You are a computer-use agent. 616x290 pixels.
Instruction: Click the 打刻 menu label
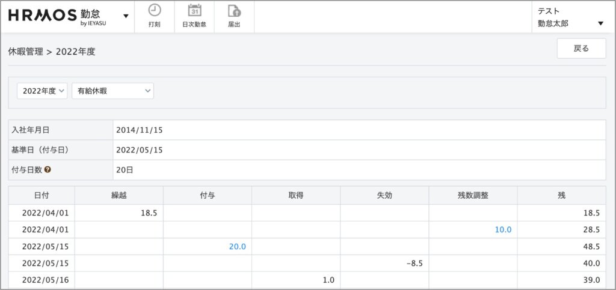coord(155,25)
